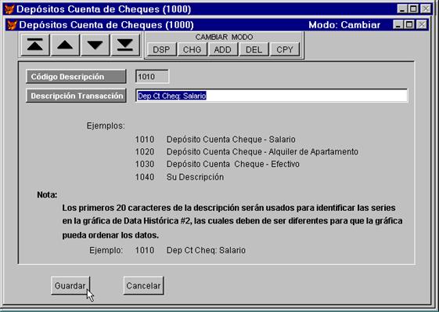The height and width of the screenshot is (312, 439).
Task: Maximize the inner Depósitos window
Action: click(x=409, y=25)
